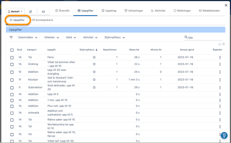Sort by Stjärna/fokus column header
Screen dimensions: 231x143
88,50
